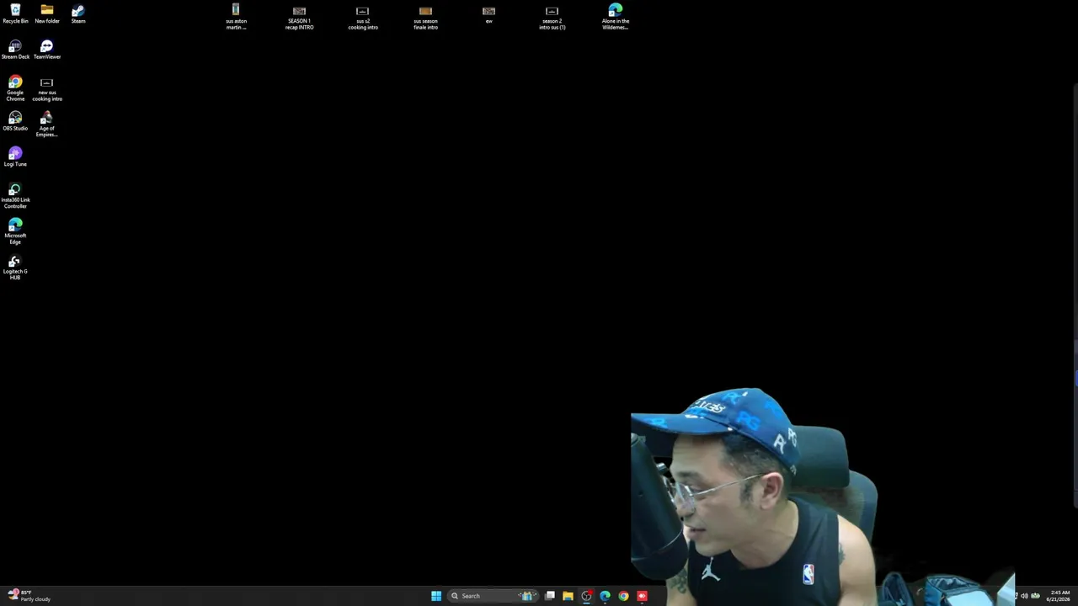Screen dimensions: 1078x606
Task: Select the Google Chrome desktop shortcut
Action: point(15,88)
